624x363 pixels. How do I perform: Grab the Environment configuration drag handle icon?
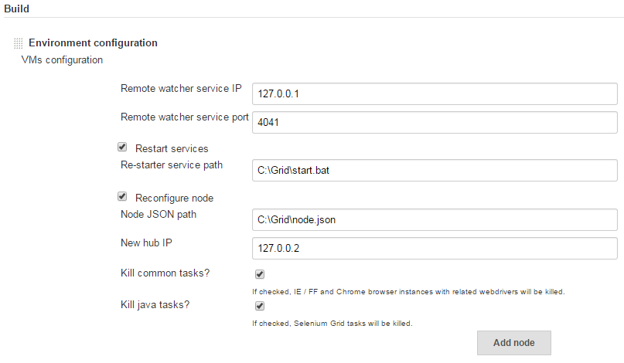[x=19, y=43]
